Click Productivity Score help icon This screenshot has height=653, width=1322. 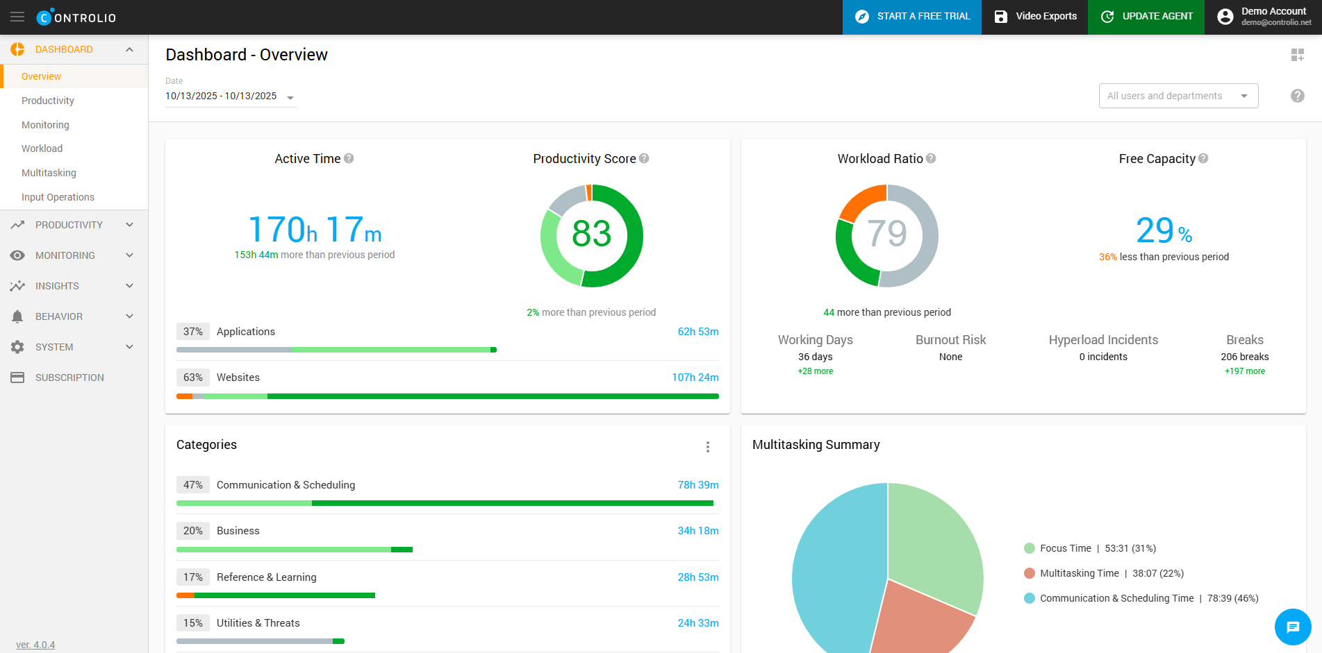644,158
